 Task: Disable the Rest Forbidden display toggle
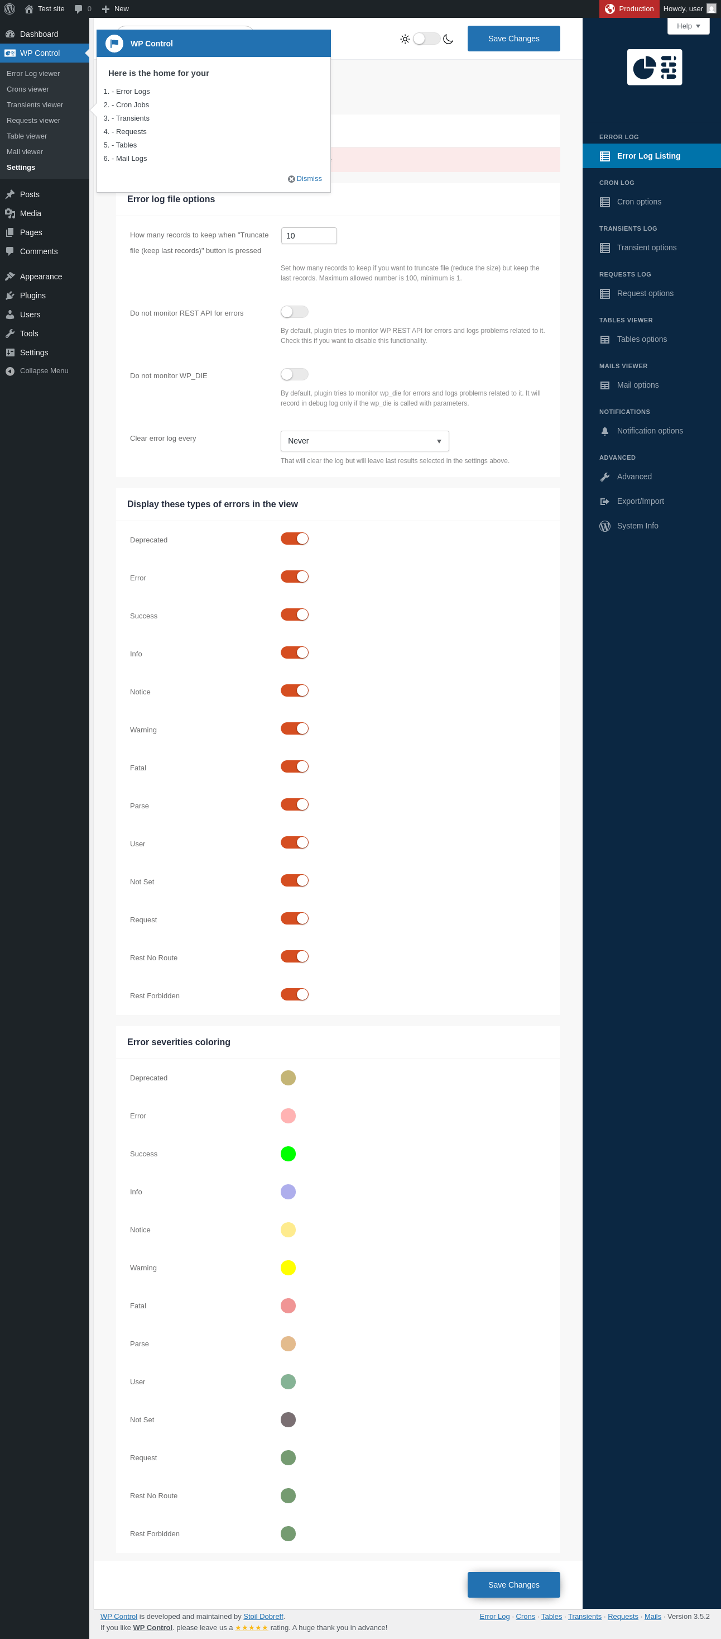click(x=295, y=994)
